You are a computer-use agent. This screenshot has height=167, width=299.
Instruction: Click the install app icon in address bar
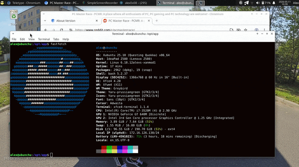pyautogui.click(x=231, y=30)
